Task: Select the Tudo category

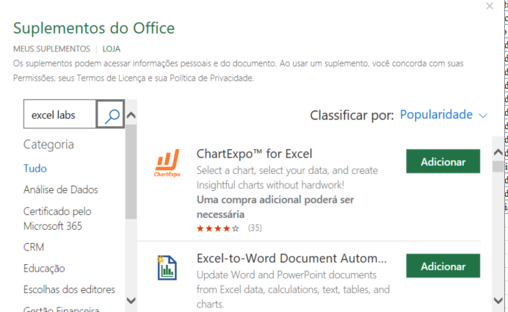Action: pos(35,168)
